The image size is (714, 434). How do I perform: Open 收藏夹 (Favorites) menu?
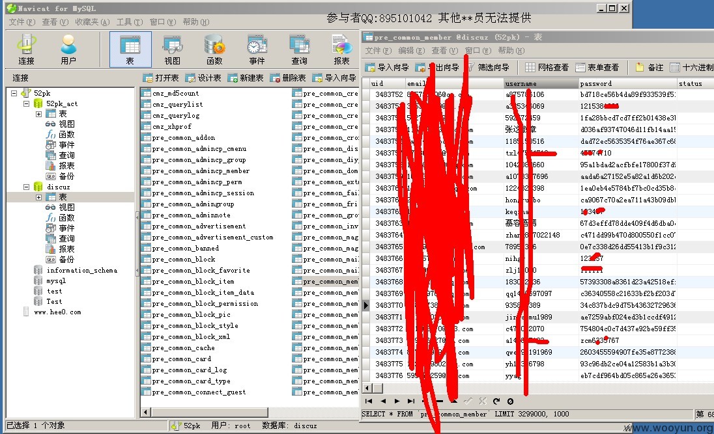point(93,22)
